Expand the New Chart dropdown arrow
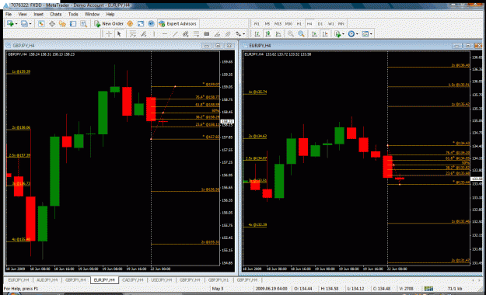The height and width of the screenshot is (295, 486). tap(16, 24)
